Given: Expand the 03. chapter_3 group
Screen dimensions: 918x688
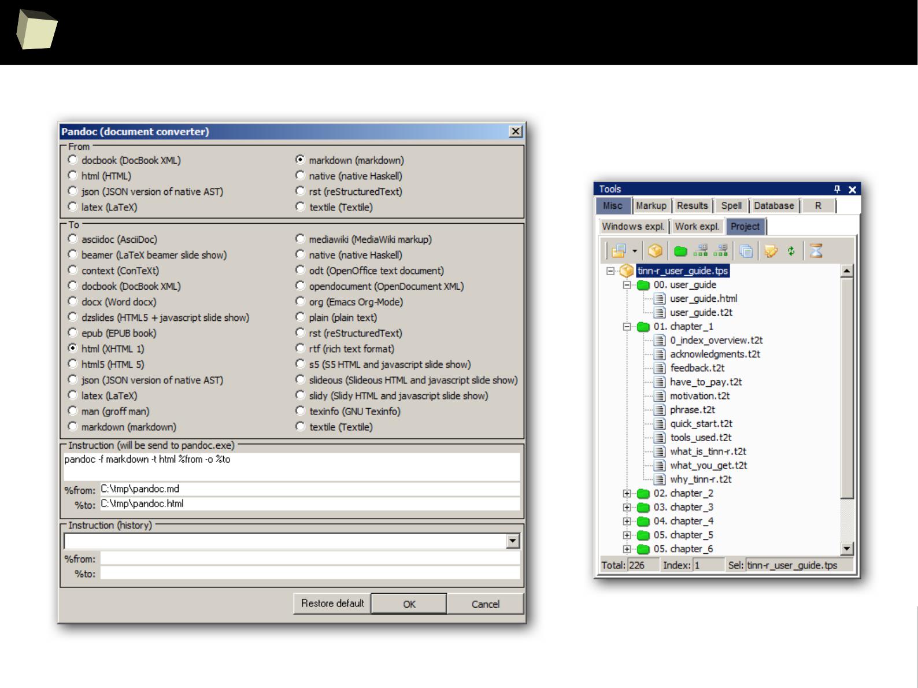Looking at the screenshot, I should (627, 508).
